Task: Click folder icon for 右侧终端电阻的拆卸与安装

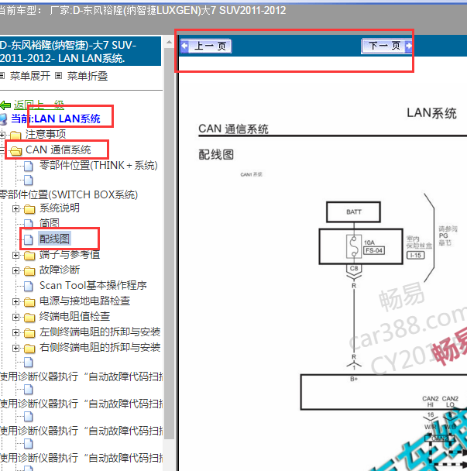Action: point(29,349)
